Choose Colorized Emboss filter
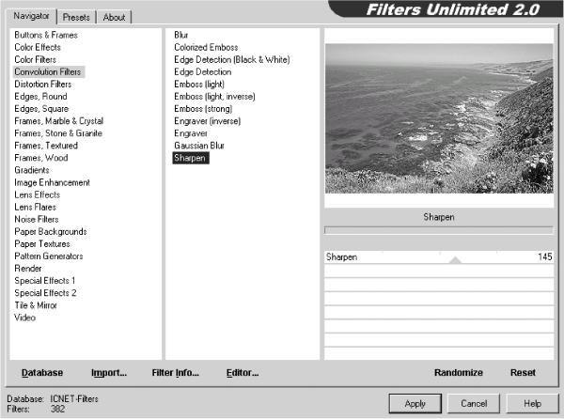 click(x=206, y=47)
